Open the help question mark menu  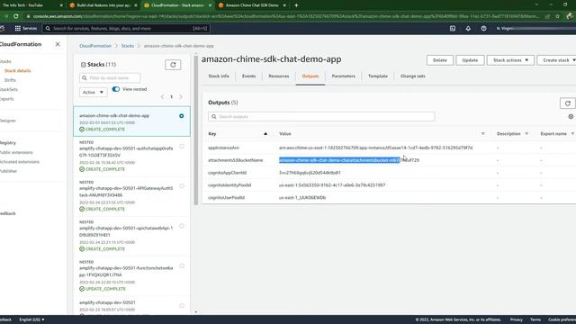tap(484, 28)
